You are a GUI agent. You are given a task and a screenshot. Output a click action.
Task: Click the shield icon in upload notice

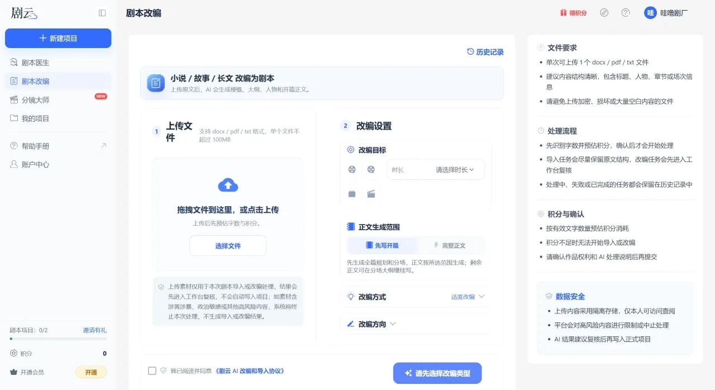pos(161,287)
